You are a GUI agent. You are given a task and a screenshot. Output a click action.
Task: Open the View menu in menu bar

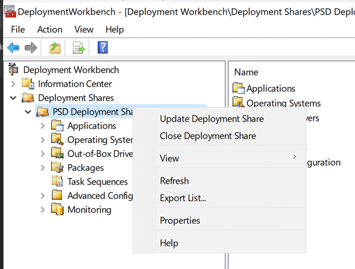[84, 30]
